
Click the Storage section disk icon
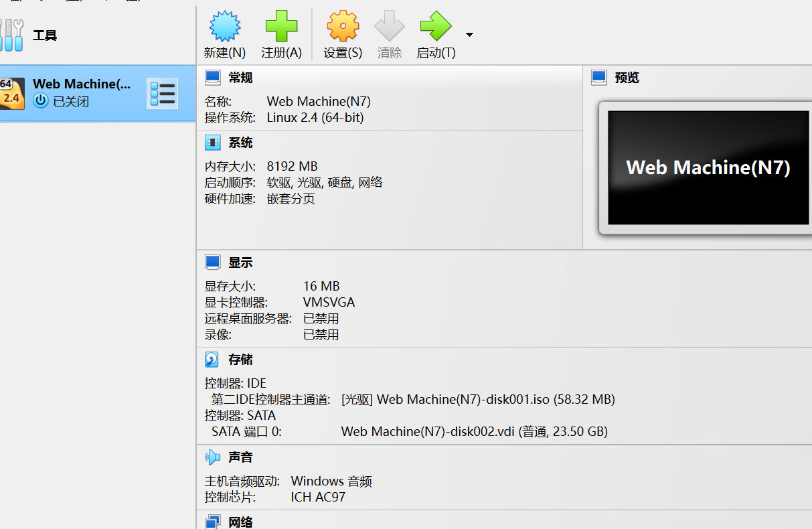pyautogui.click(x=212, y=360)
